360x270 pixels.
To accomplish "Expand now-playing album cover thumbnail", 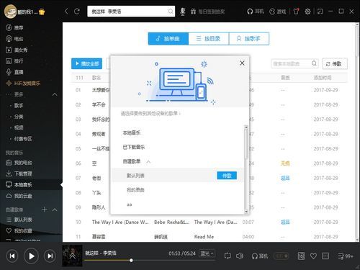I will (72, 256).
